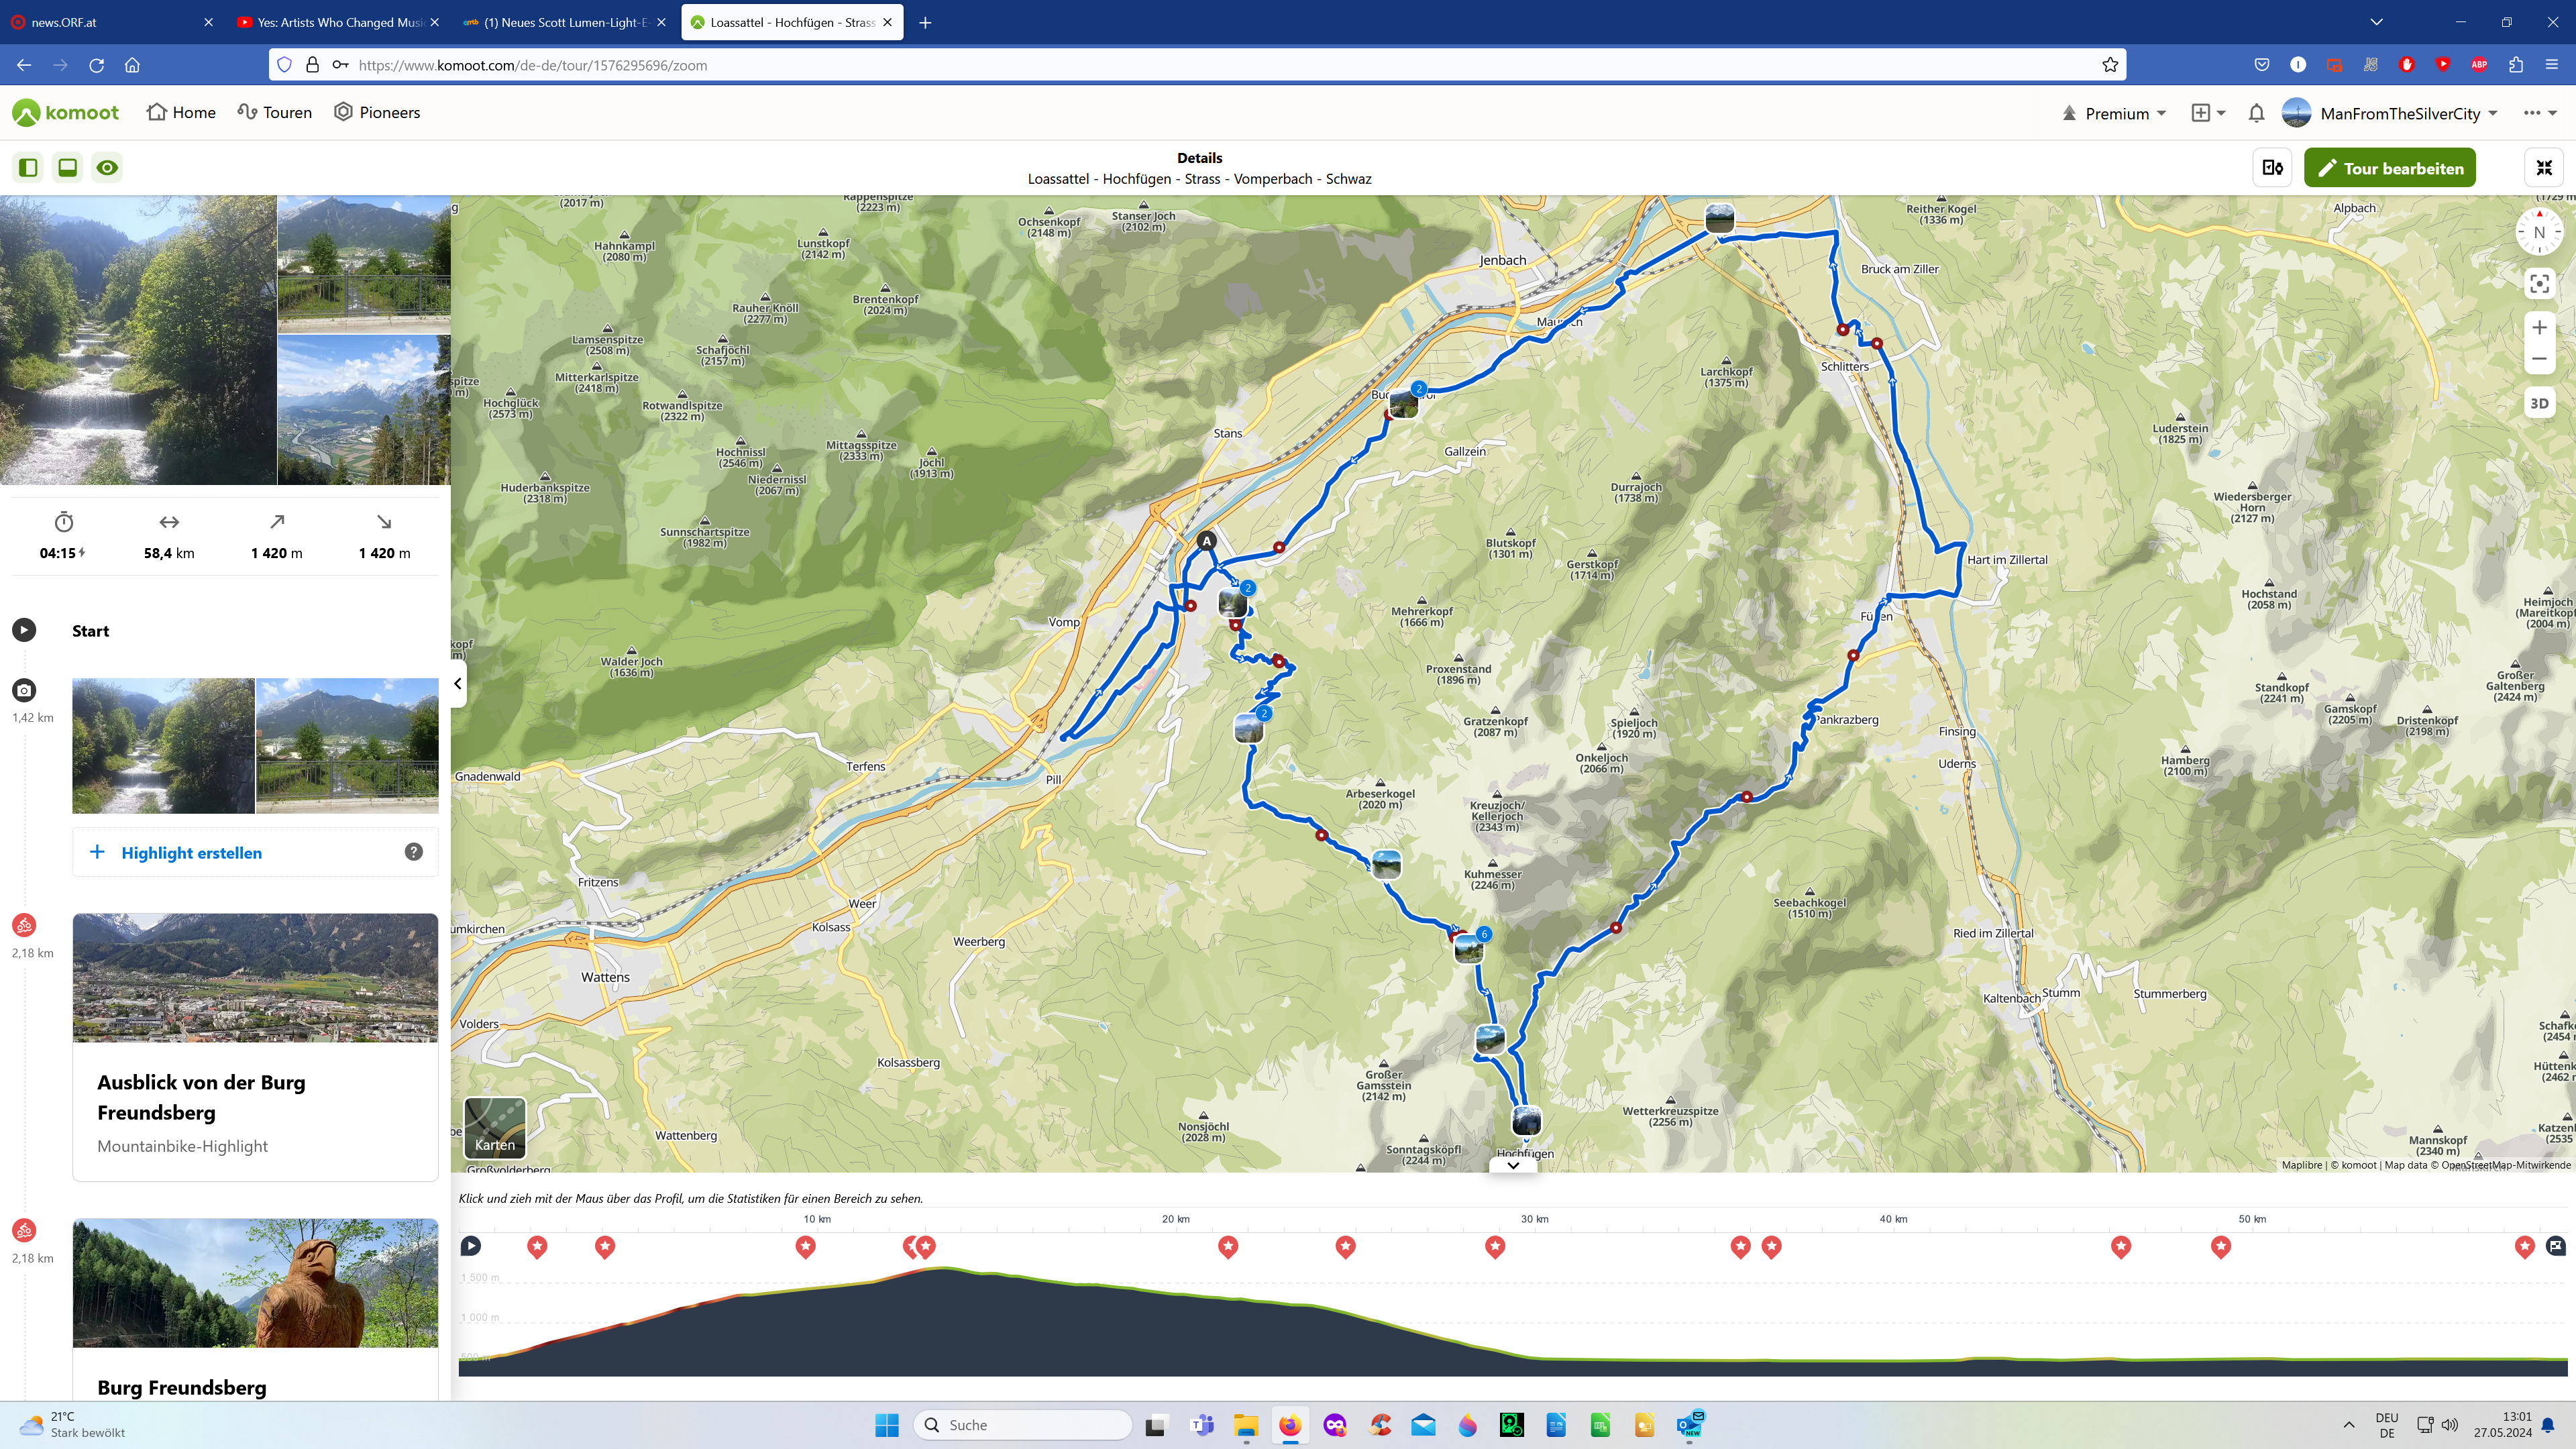The width and height of the screenshot is (2576, 1449).
Task: Open the notifications bell
Action: [x=2256, y=113]
